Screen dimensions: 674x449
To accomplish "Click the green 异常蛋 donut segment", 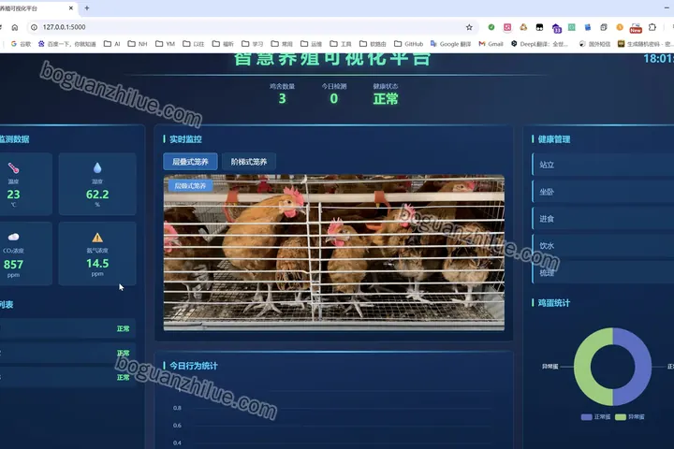I will [583, 367].
